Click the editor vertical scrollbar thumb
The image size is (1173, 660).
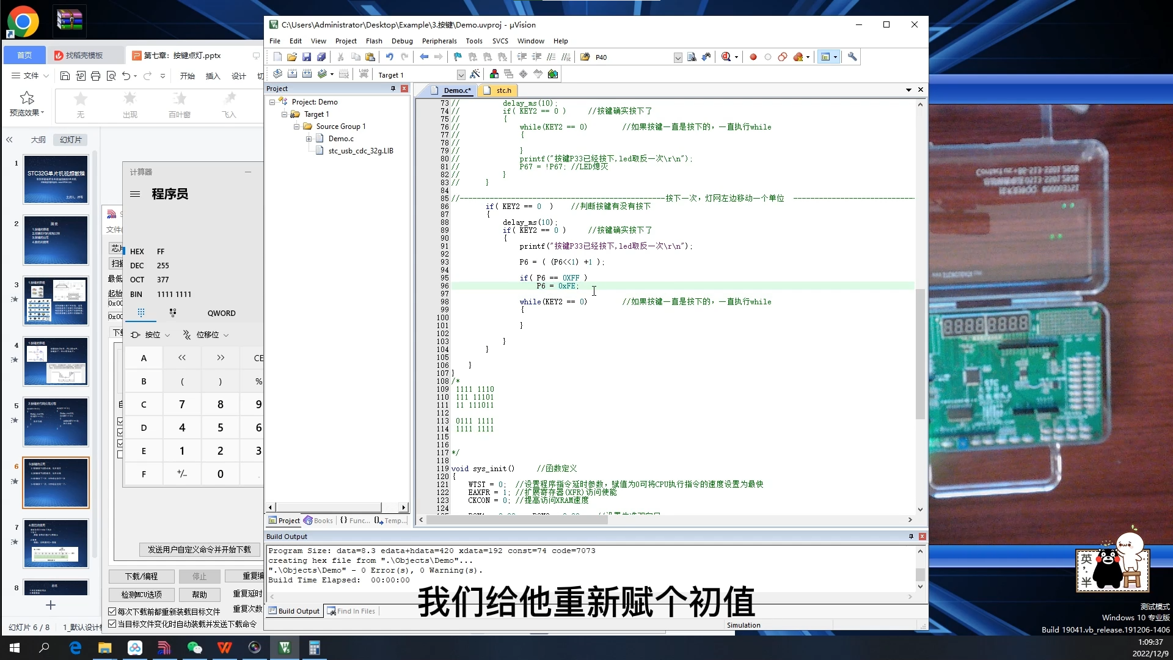click(x=920, y=354)
